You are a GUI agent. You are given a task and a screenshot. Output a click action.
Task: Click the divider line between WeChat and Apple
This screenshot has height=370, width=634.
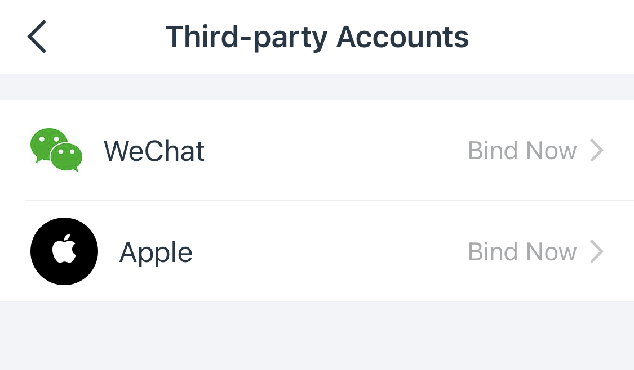point(330,201)
